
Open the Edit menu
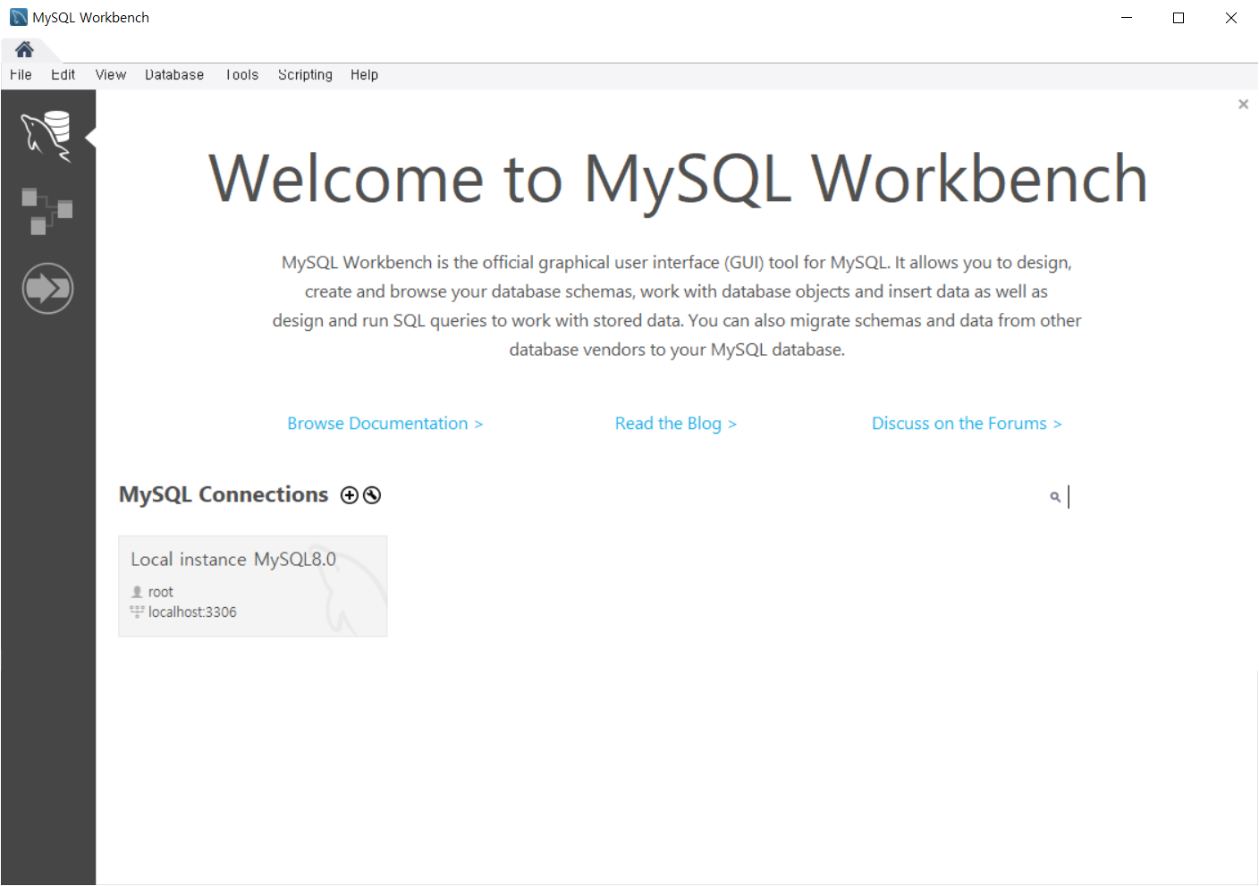click(x=63, y=75)
